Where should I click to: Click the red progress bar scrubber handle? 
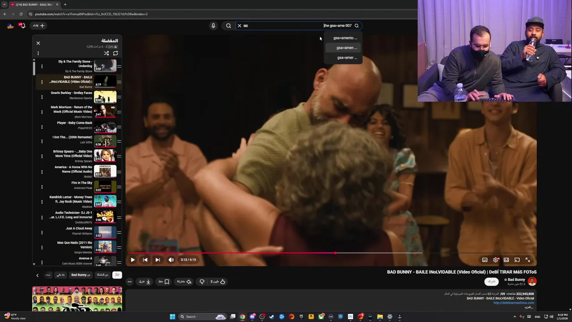pyautogui.click(x=335, y=253)
